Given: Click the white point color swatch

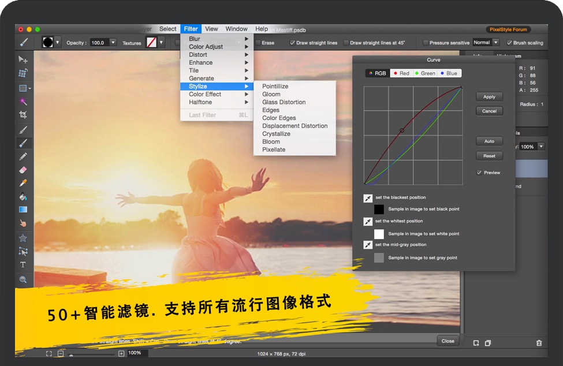Looking at the screenshot, I should (x=379, y=234).
